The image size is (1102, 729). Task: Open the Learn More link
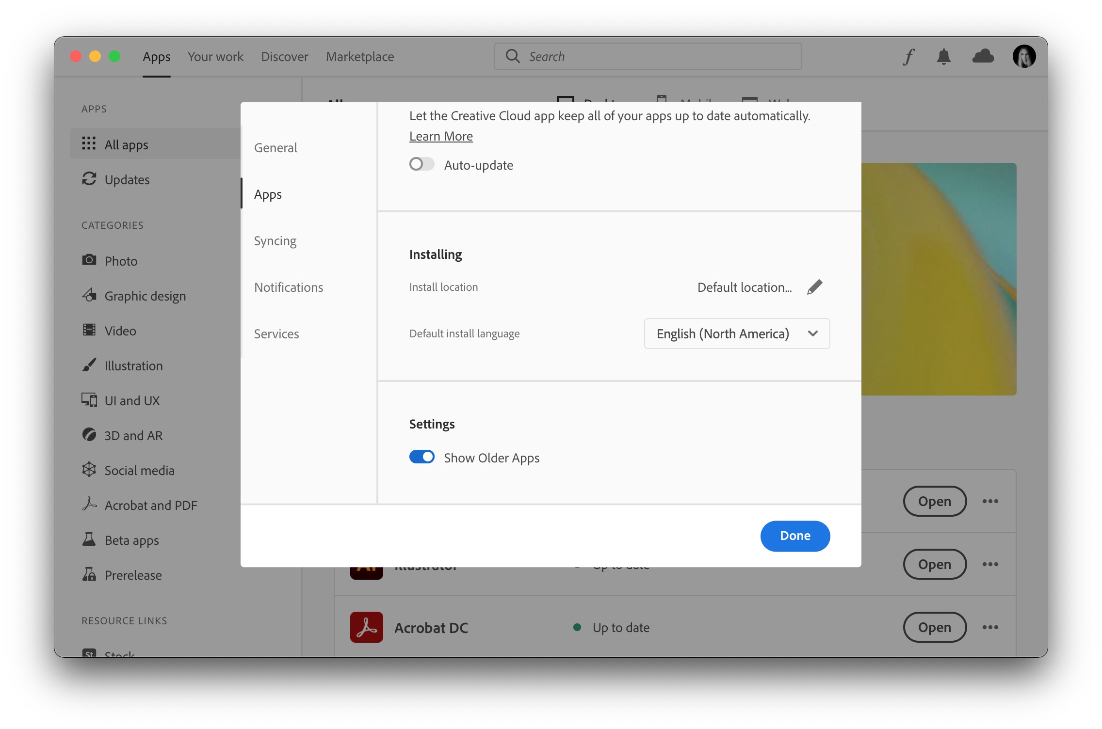(x=440, y=136)
